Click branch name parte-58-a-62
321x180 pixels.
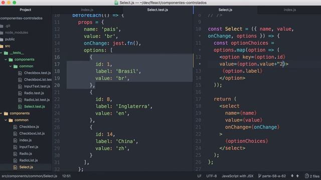[x=274, y=176]
